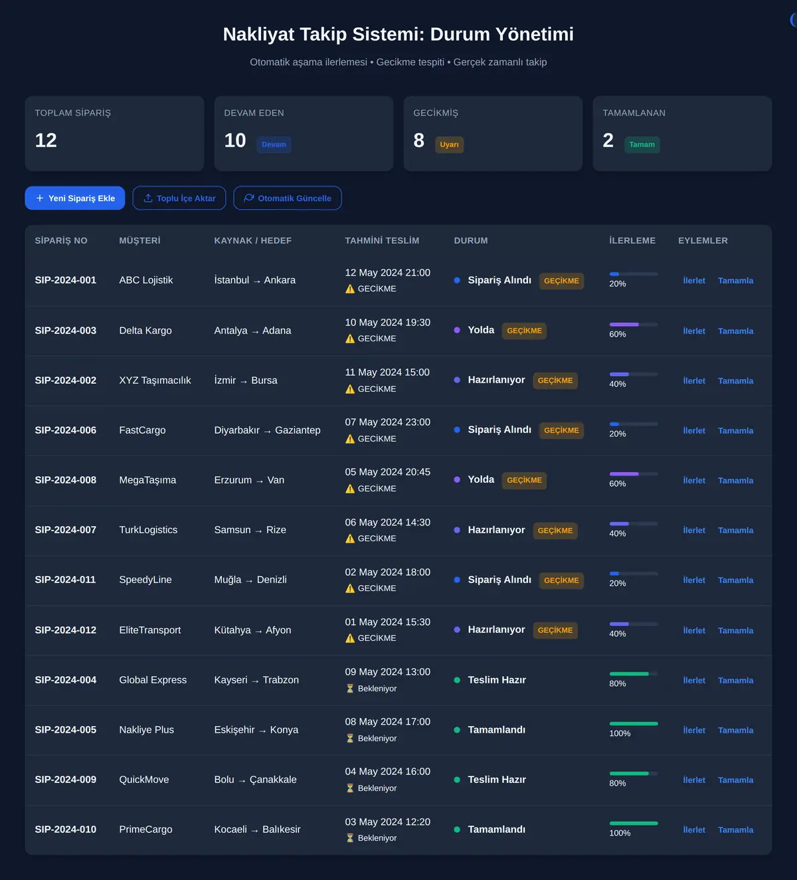Viewport: 797px width, 880px height.
Task: Sort by the SİPARİŞ NO column header
Action: click(x=61, y=240)
